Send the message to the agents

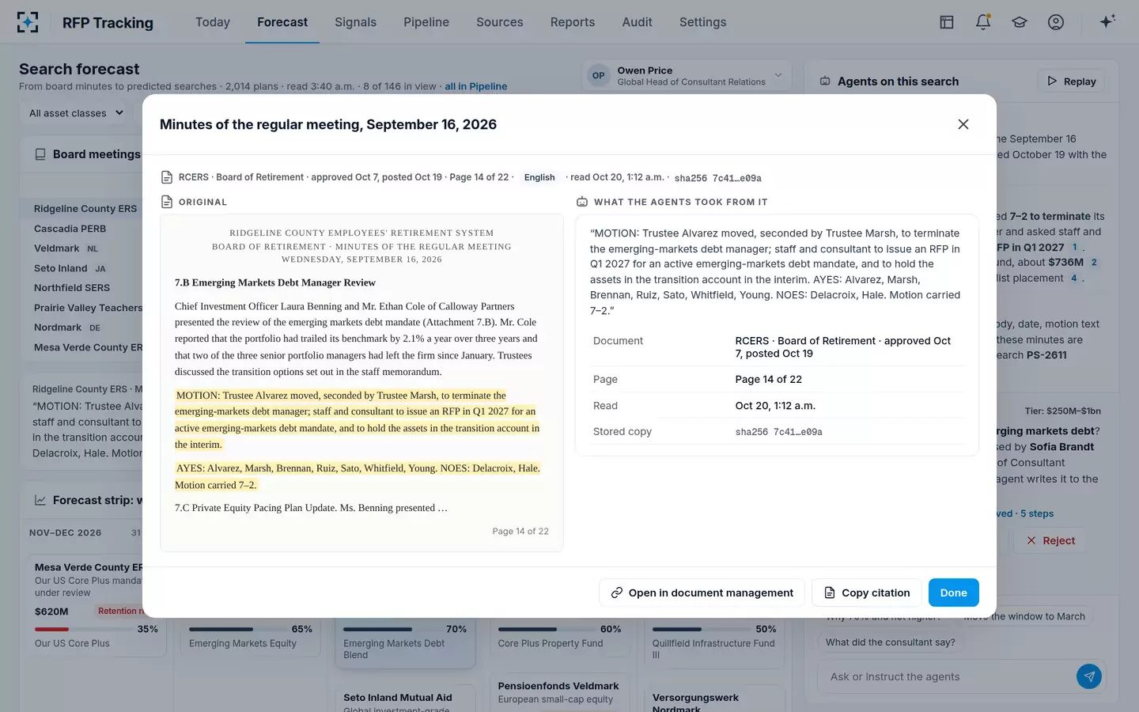(x=1089, y=676)
